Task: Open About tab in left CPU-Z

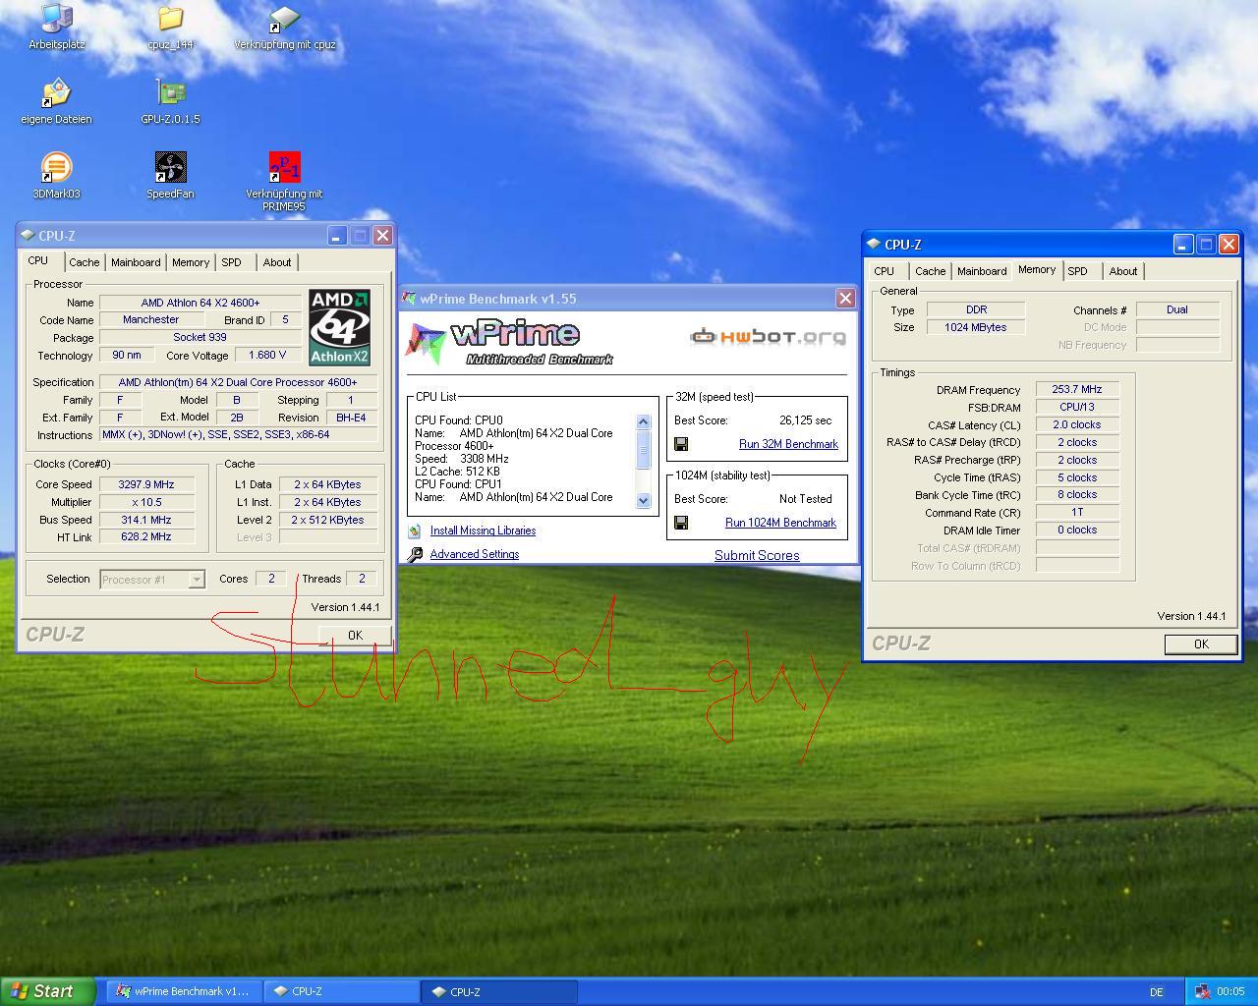Action: 277,262
